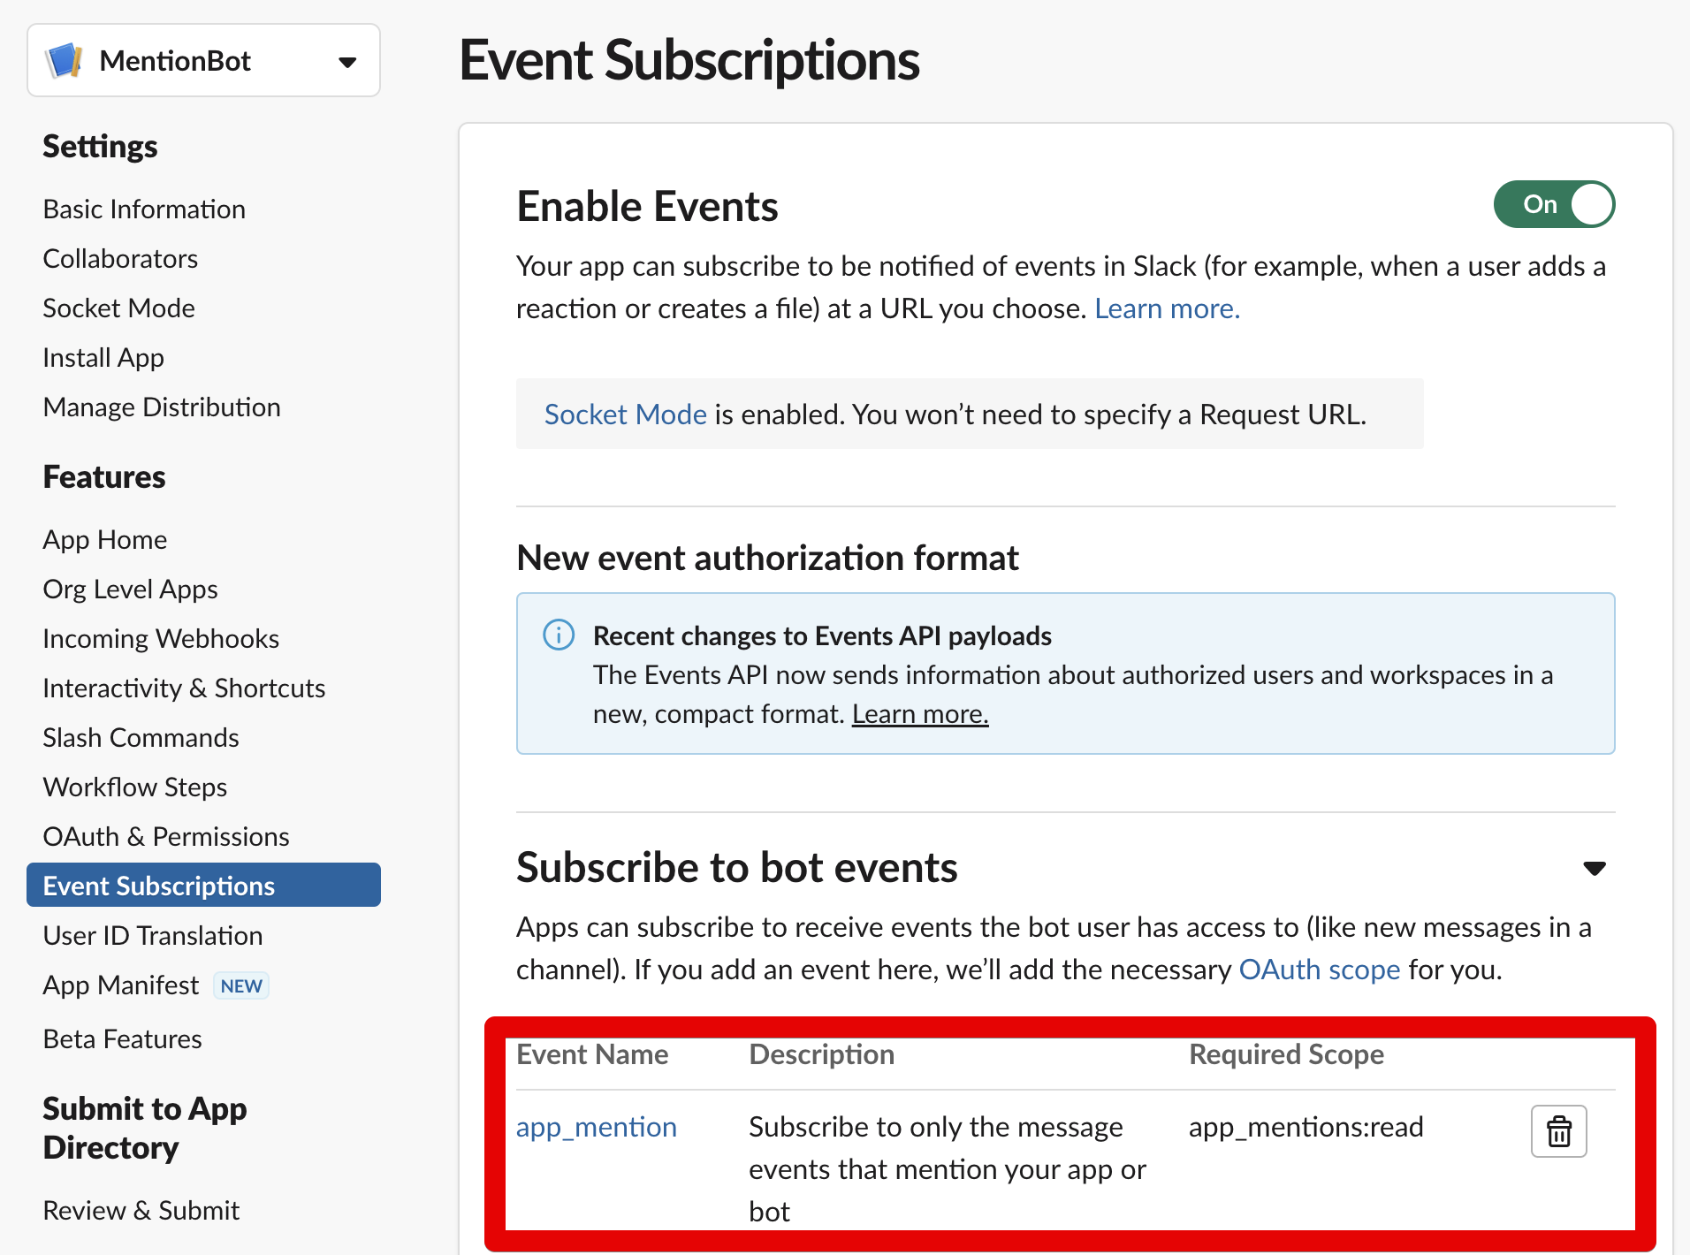Delete the app_mention event with trash icon
This screenshot has width=1690, height=1255.
pyautogui.click(x=1558, y=1130)
